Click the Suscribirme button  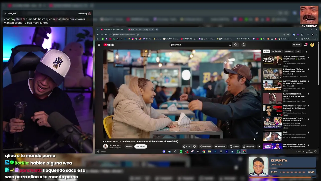pos(140,146)
